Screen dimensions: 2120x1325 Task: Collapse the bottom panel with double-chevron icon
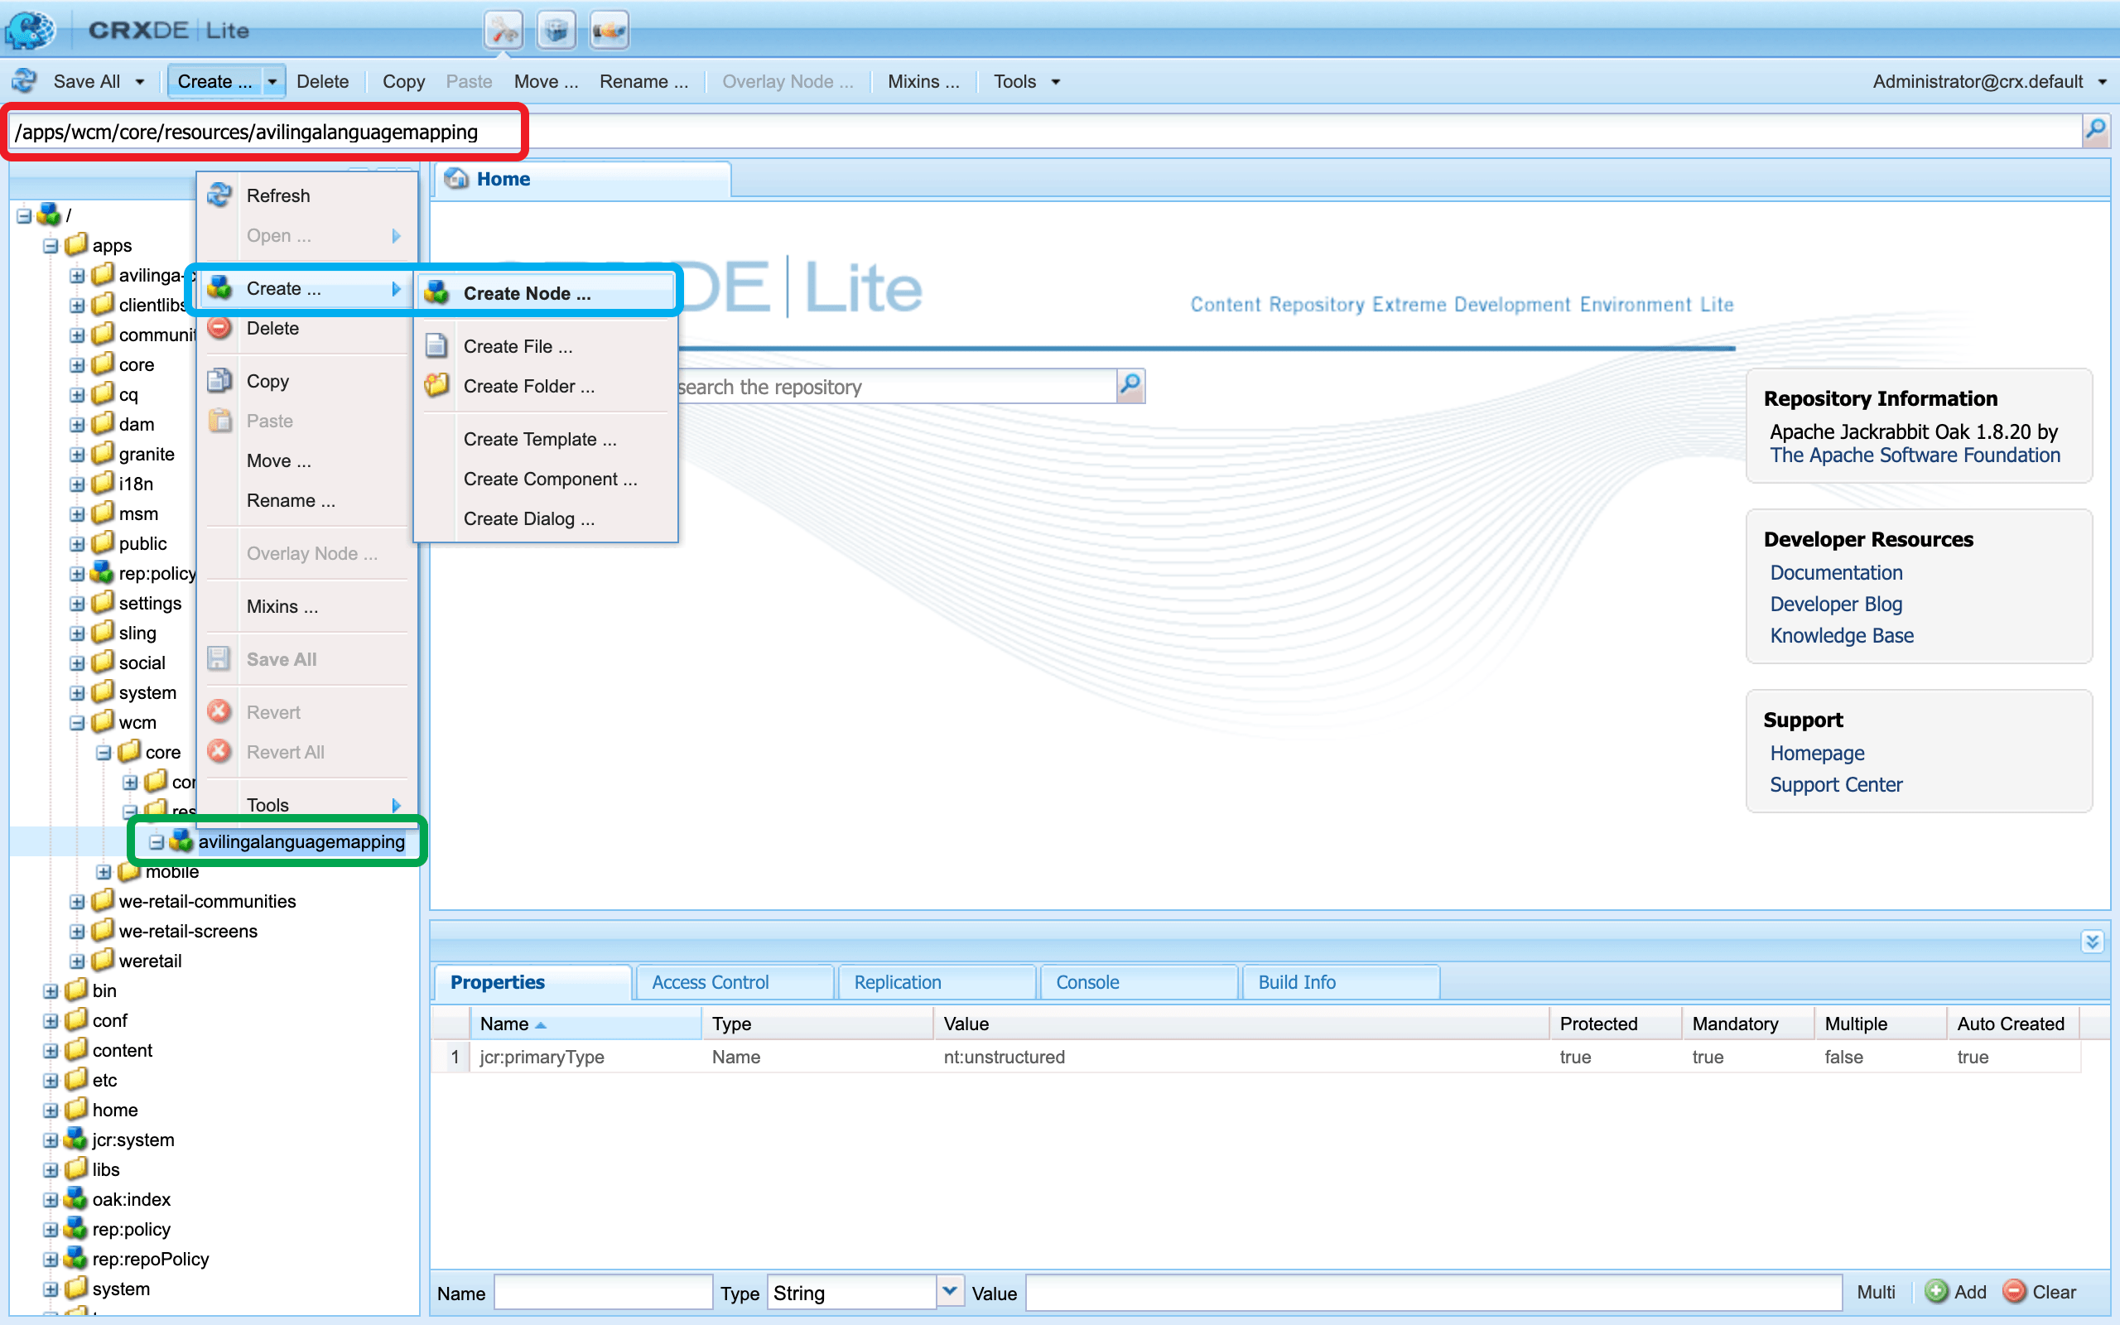point(2092,942)
